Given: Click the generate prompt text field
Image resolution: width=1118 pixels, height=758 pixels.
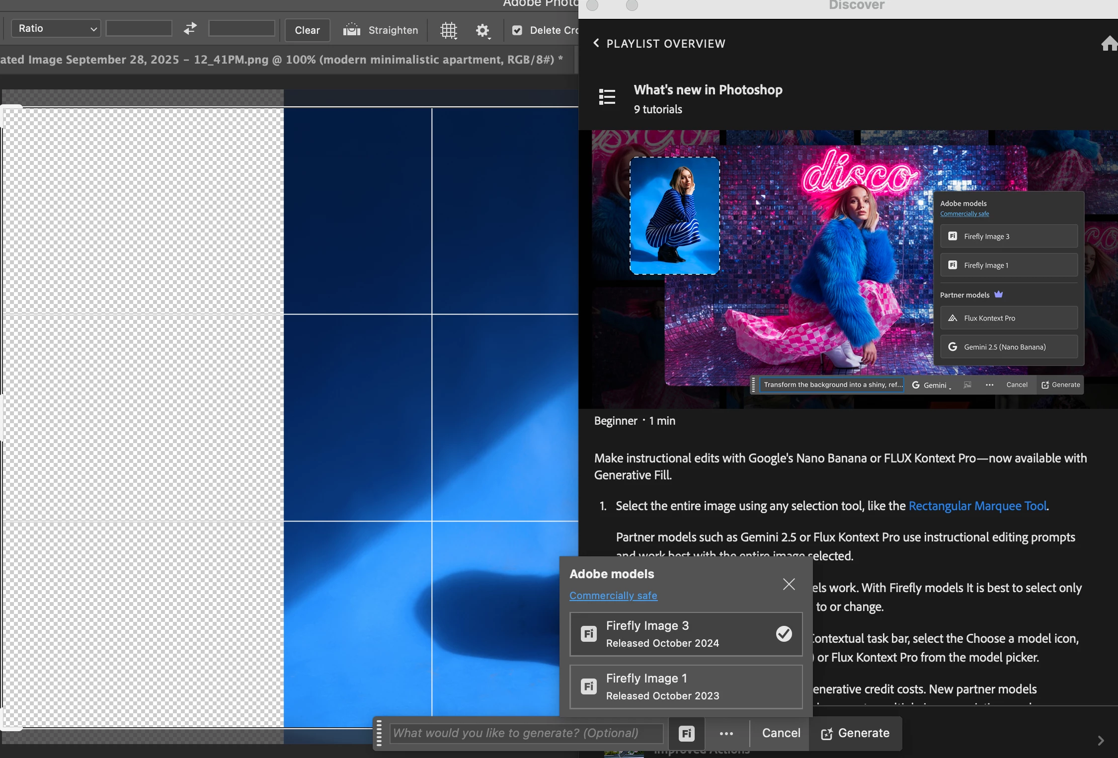Looking at the screenshot, I should tap(526, 733).
